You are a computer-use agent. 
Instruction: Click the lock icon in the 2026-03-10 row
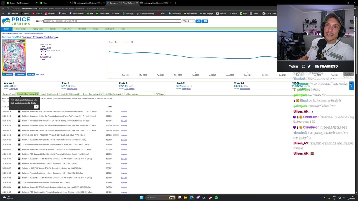(x=19, y=135)
